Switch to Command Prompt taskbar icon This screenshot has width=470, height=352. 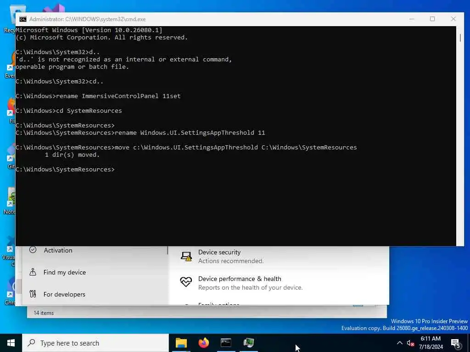pyautogui.click(x=226, y=343)
